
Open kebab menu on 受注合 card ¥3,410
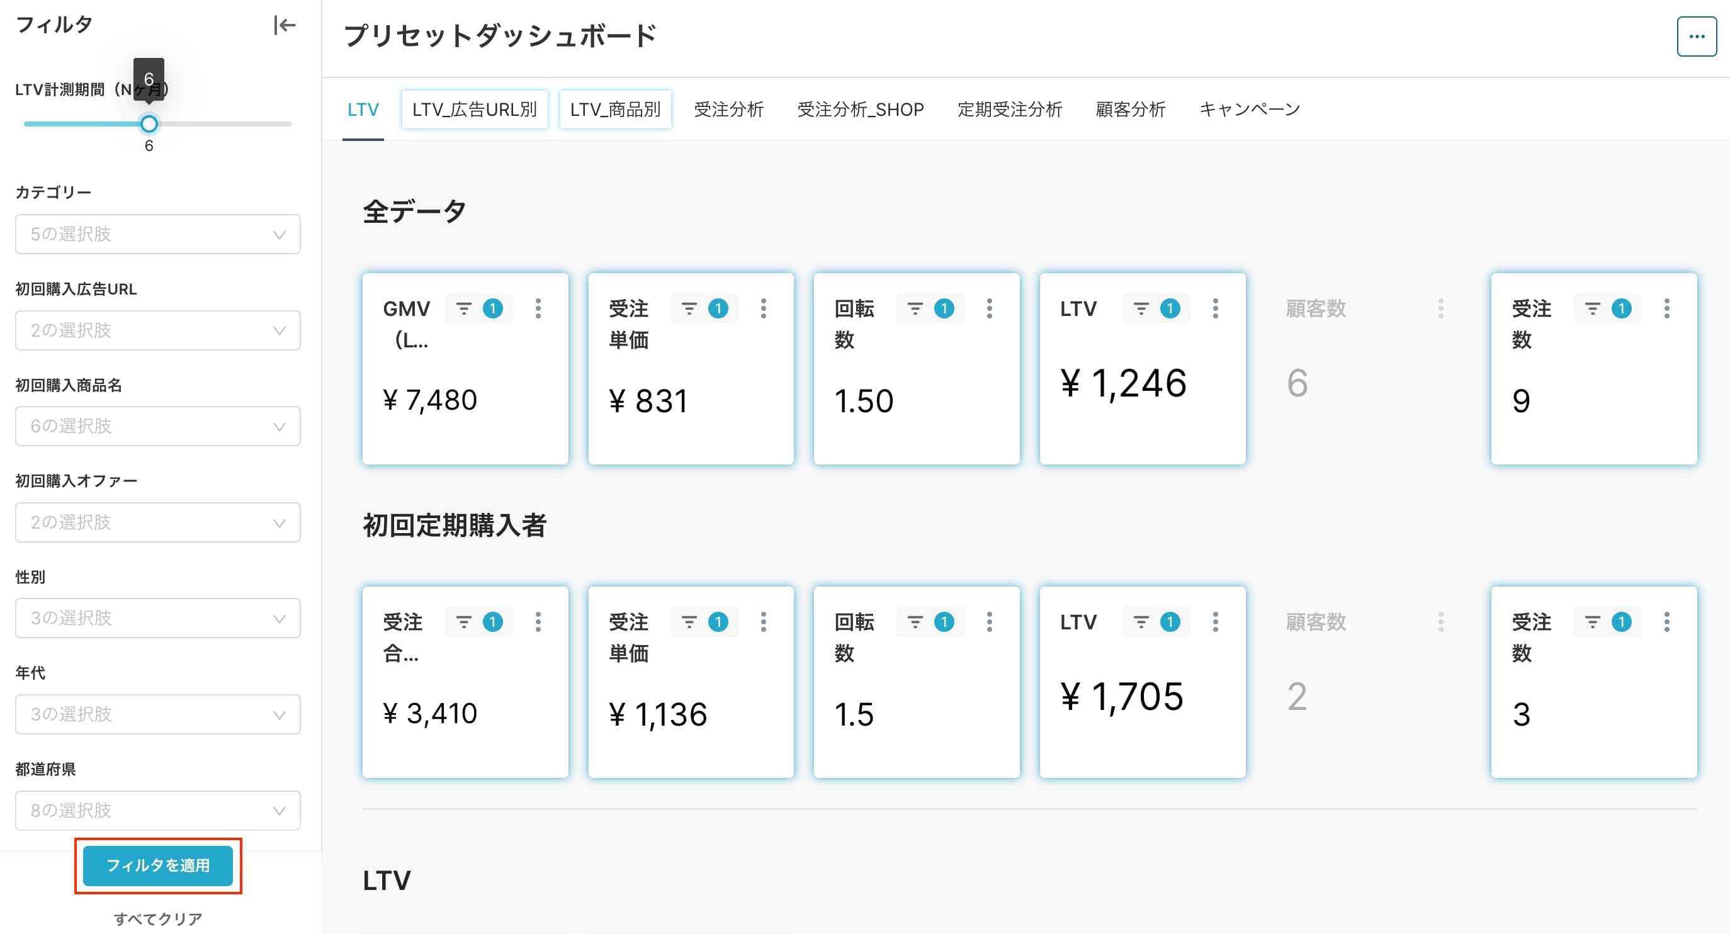click(538, 622)
